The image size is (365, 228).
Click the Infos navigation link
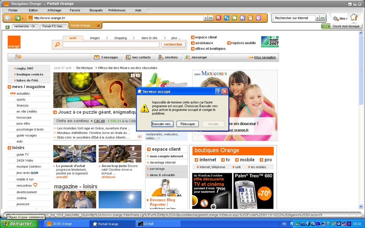pyautogui.click(x=265, y=57)
